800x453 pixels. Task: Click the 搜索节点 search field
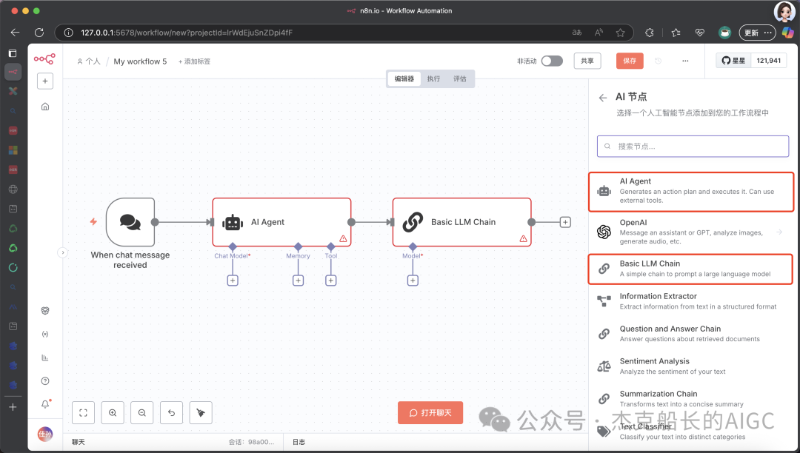pos(693,147)
